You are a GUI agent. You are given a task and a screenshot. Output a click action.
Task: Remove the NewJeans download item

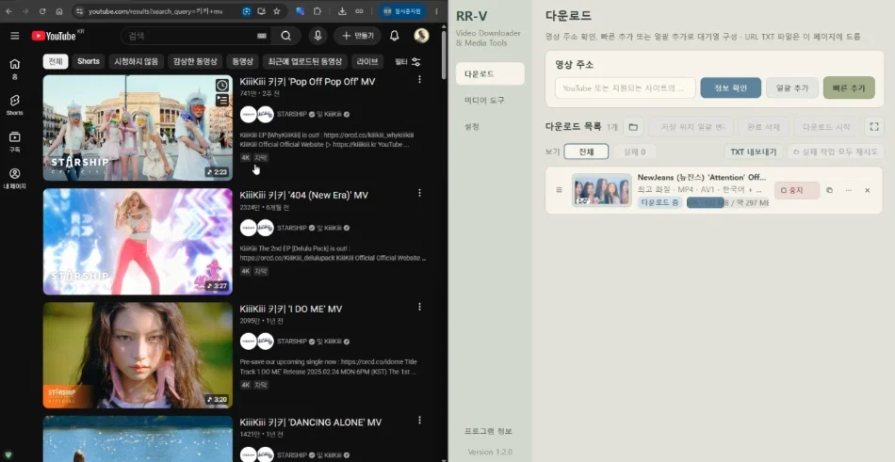point(867,190)
